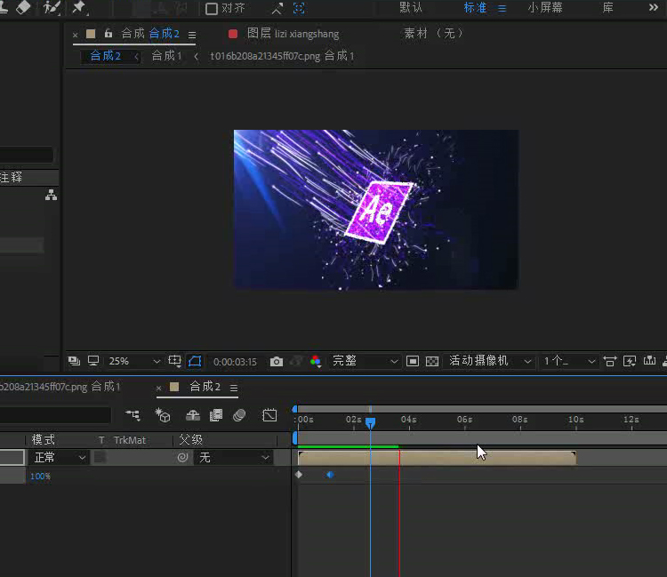Open the RGB channel display icon
The image size is (667, 577).
coord(315,362)
